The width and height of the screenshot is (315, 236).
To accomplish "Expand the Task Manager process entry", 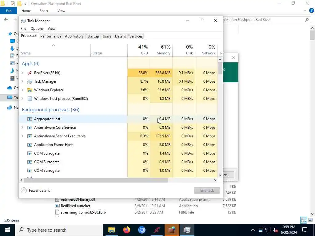I will (x=22, y=81).
